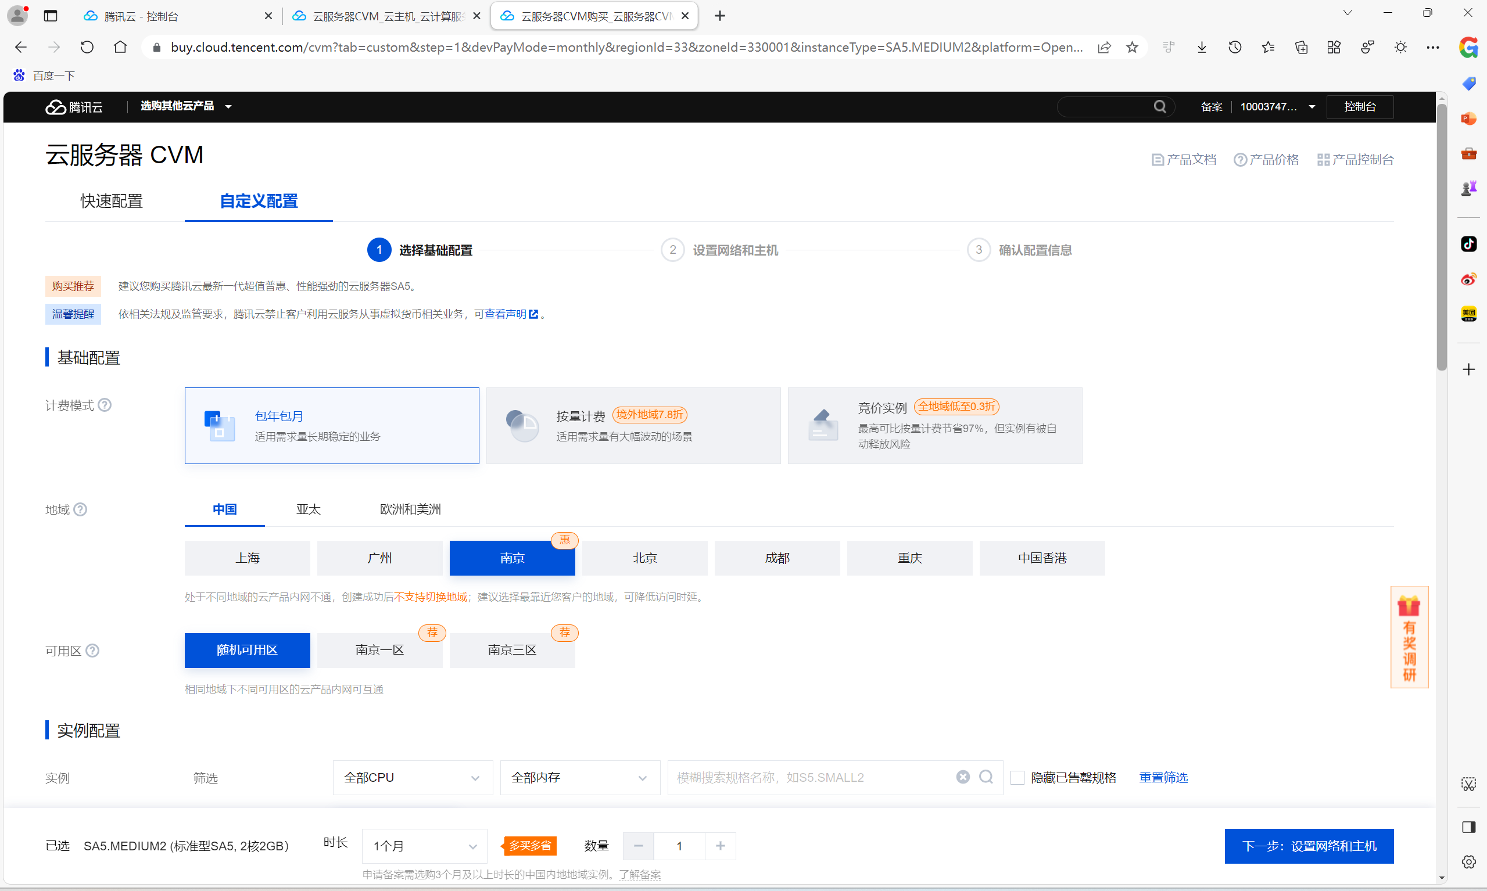Click the search magnifier in black header
The image size is (1487, 891).
tap(1159, 107)
